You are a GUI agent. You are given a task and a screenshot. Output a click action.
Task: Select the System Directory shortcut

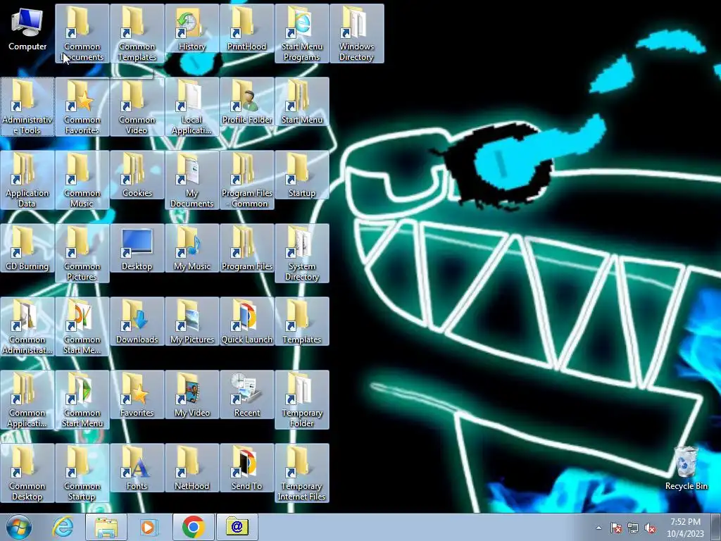tap(301, 254)
